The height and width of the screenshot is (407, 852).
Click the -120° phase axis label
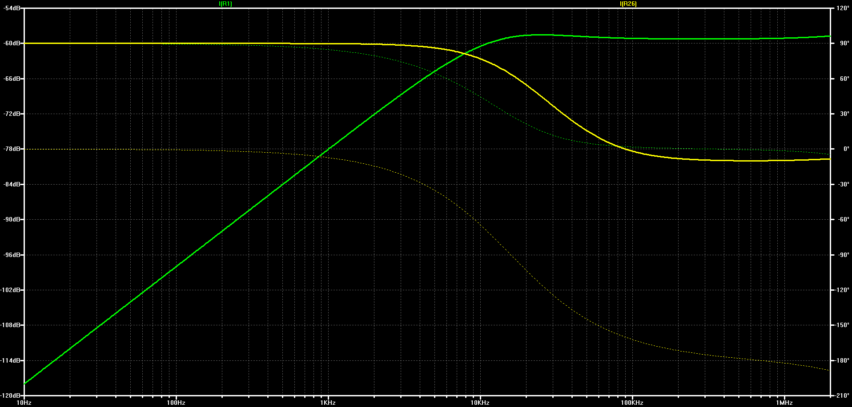pyautogui.click(x=842, y=290)
